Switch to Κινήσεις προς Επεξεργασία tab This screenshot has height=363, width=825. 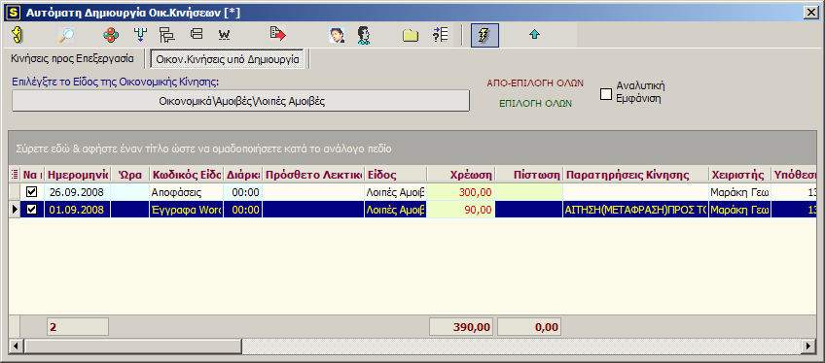72,59
